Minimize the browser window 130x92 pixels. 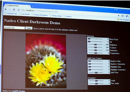(120, 10)
